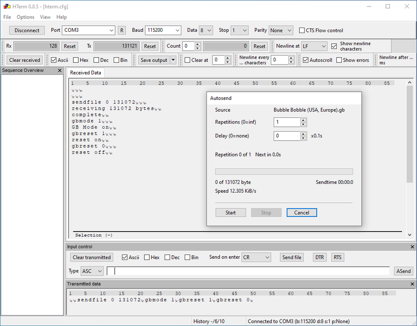Enable Hex display for received data

pos(76,60)
